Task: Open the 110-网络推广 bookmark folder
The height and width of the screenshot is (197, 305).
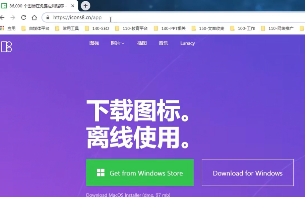Action: 277,28
